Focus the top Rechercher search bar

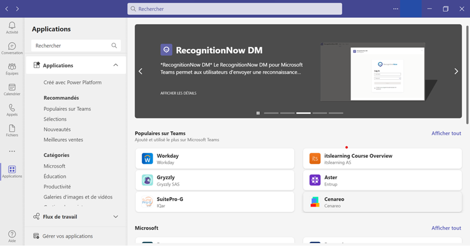pyautogui.click(x=235, y=9)
